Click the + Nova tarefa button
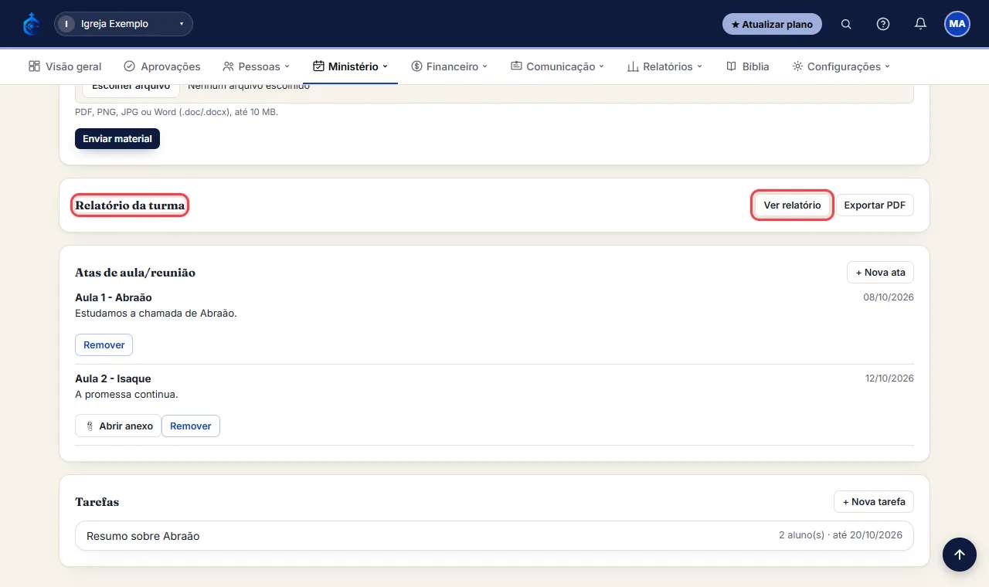Screen dimensions: 989x587 (x=874, y=502)
